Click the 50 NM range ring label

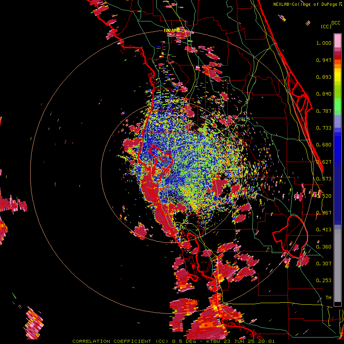(x=172, y=101)
